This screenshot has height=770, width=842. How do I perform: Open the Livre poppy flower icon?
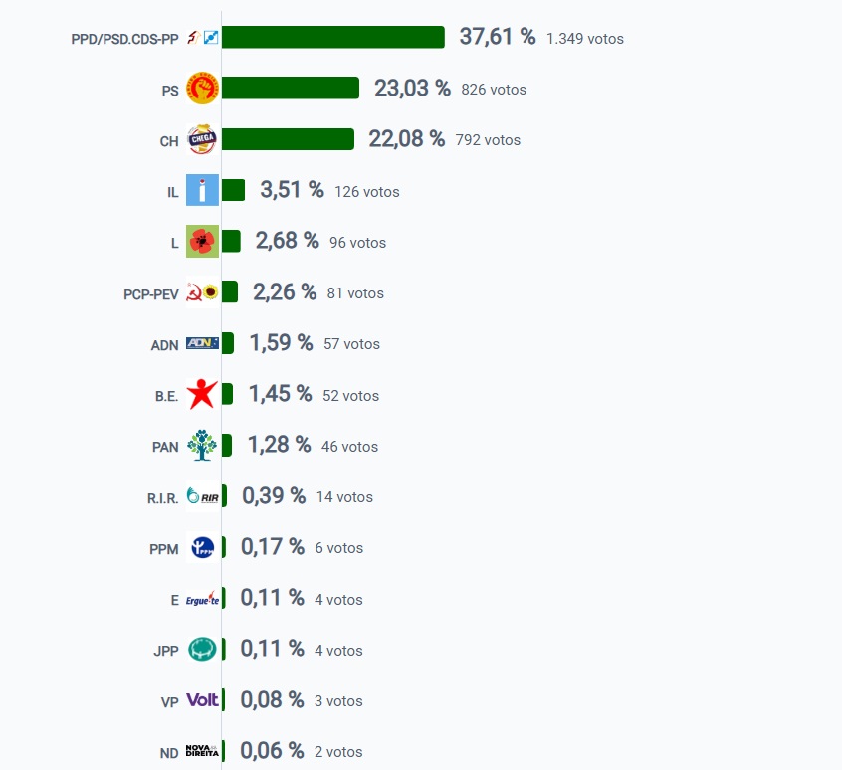202,241
